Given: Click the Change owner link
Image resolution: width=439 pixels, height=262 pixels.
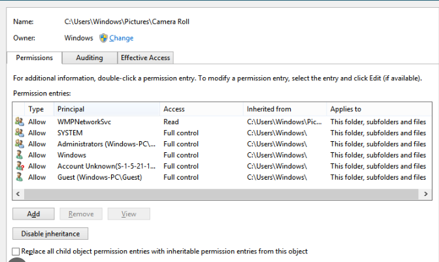Looking at the screenshot, I should [122, 38].
